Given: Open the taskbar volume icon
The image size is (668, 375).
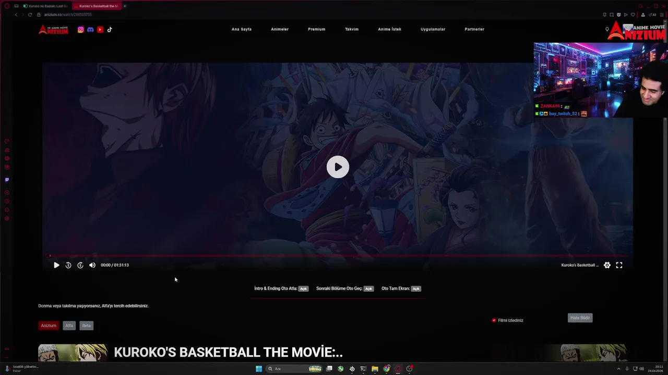Looking at the screenshot, I should click(x=641, y=369).
